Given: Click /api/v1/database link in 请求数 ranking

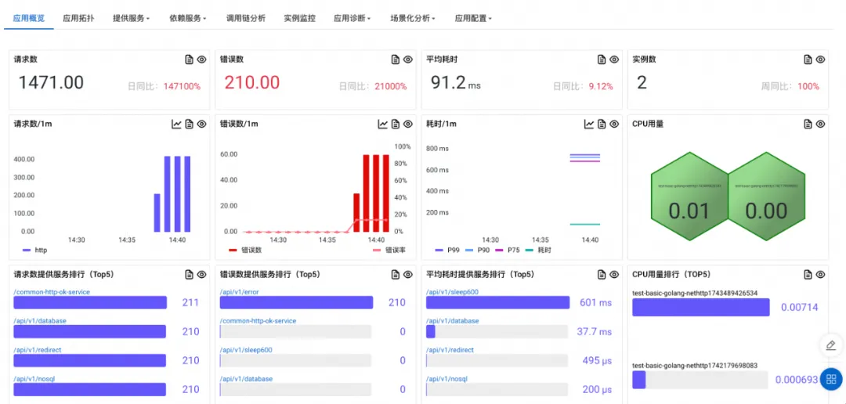Looking at the screenshot, I should pyautogui.click(x=40, y=321).
